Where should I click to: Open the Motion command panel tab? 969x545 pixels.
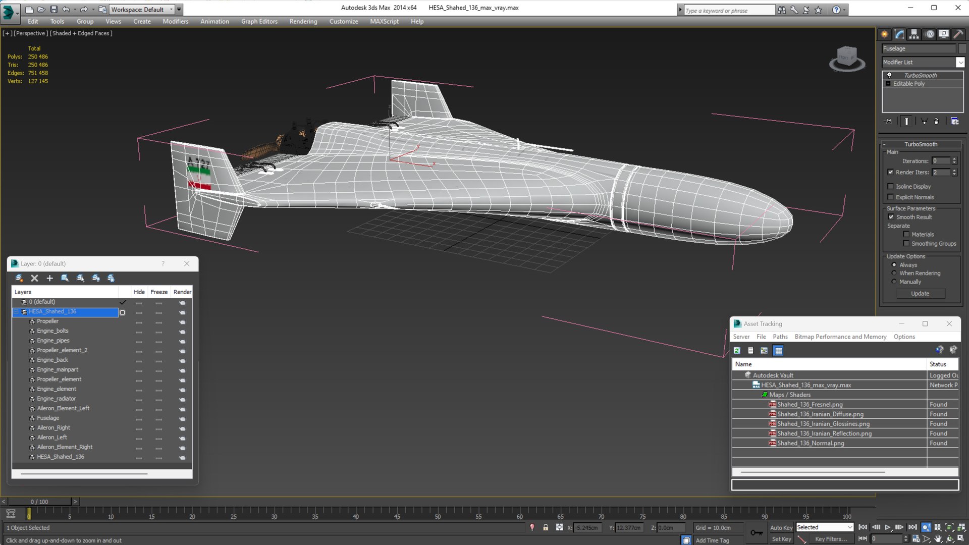(930, 34)
